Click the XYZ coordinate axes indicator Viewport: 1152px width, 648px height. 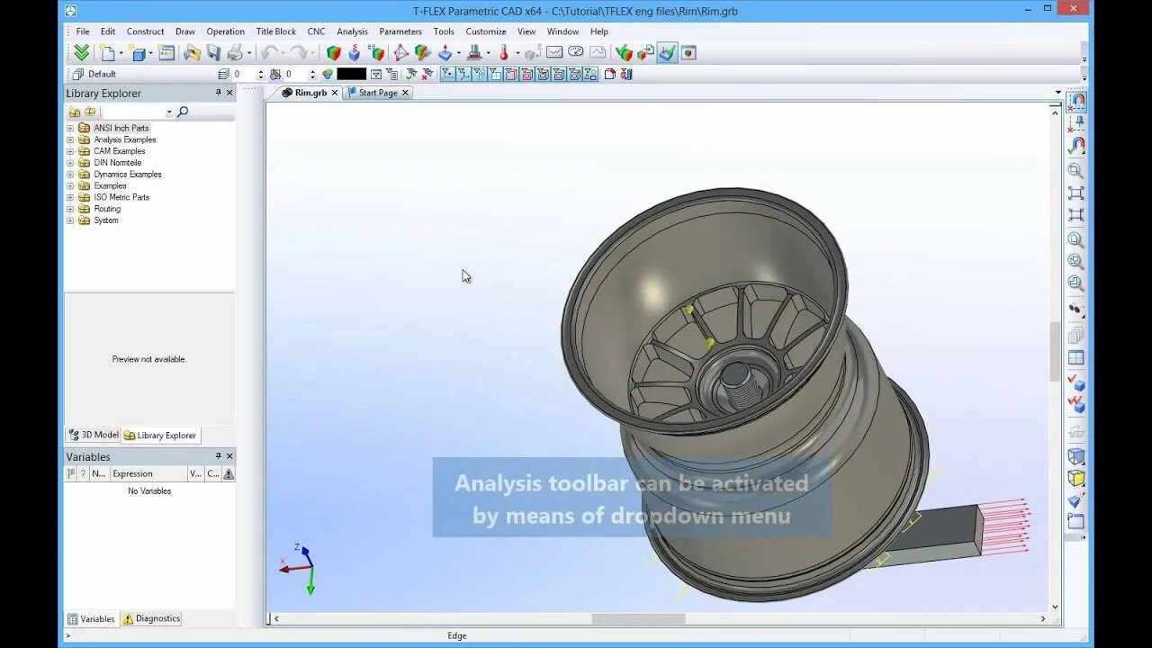tap(299, 569)
